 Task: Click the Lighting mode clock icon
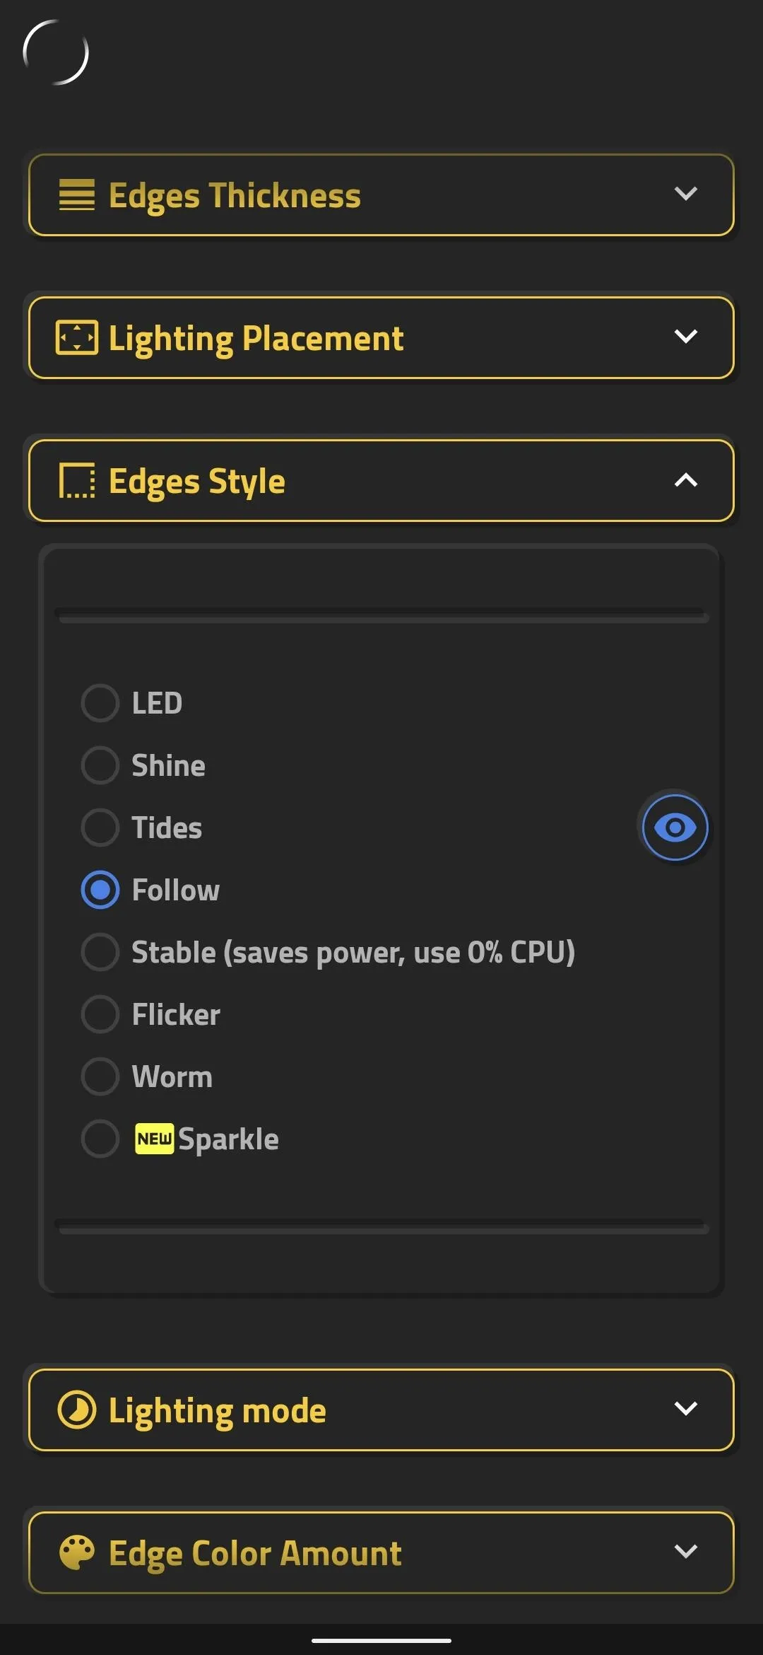coord(76,1410)
